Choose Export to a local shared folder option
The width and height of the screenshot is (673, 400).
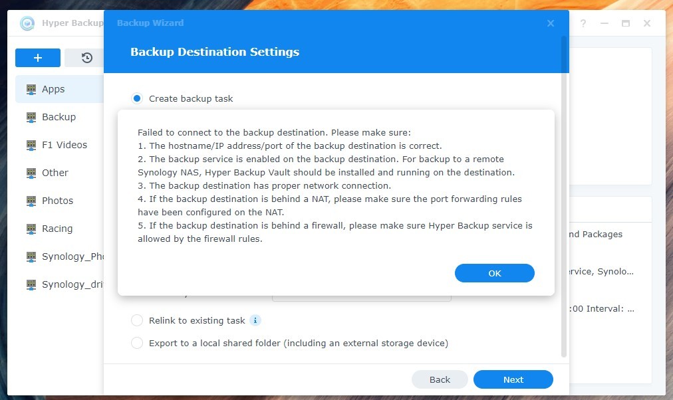137,343
